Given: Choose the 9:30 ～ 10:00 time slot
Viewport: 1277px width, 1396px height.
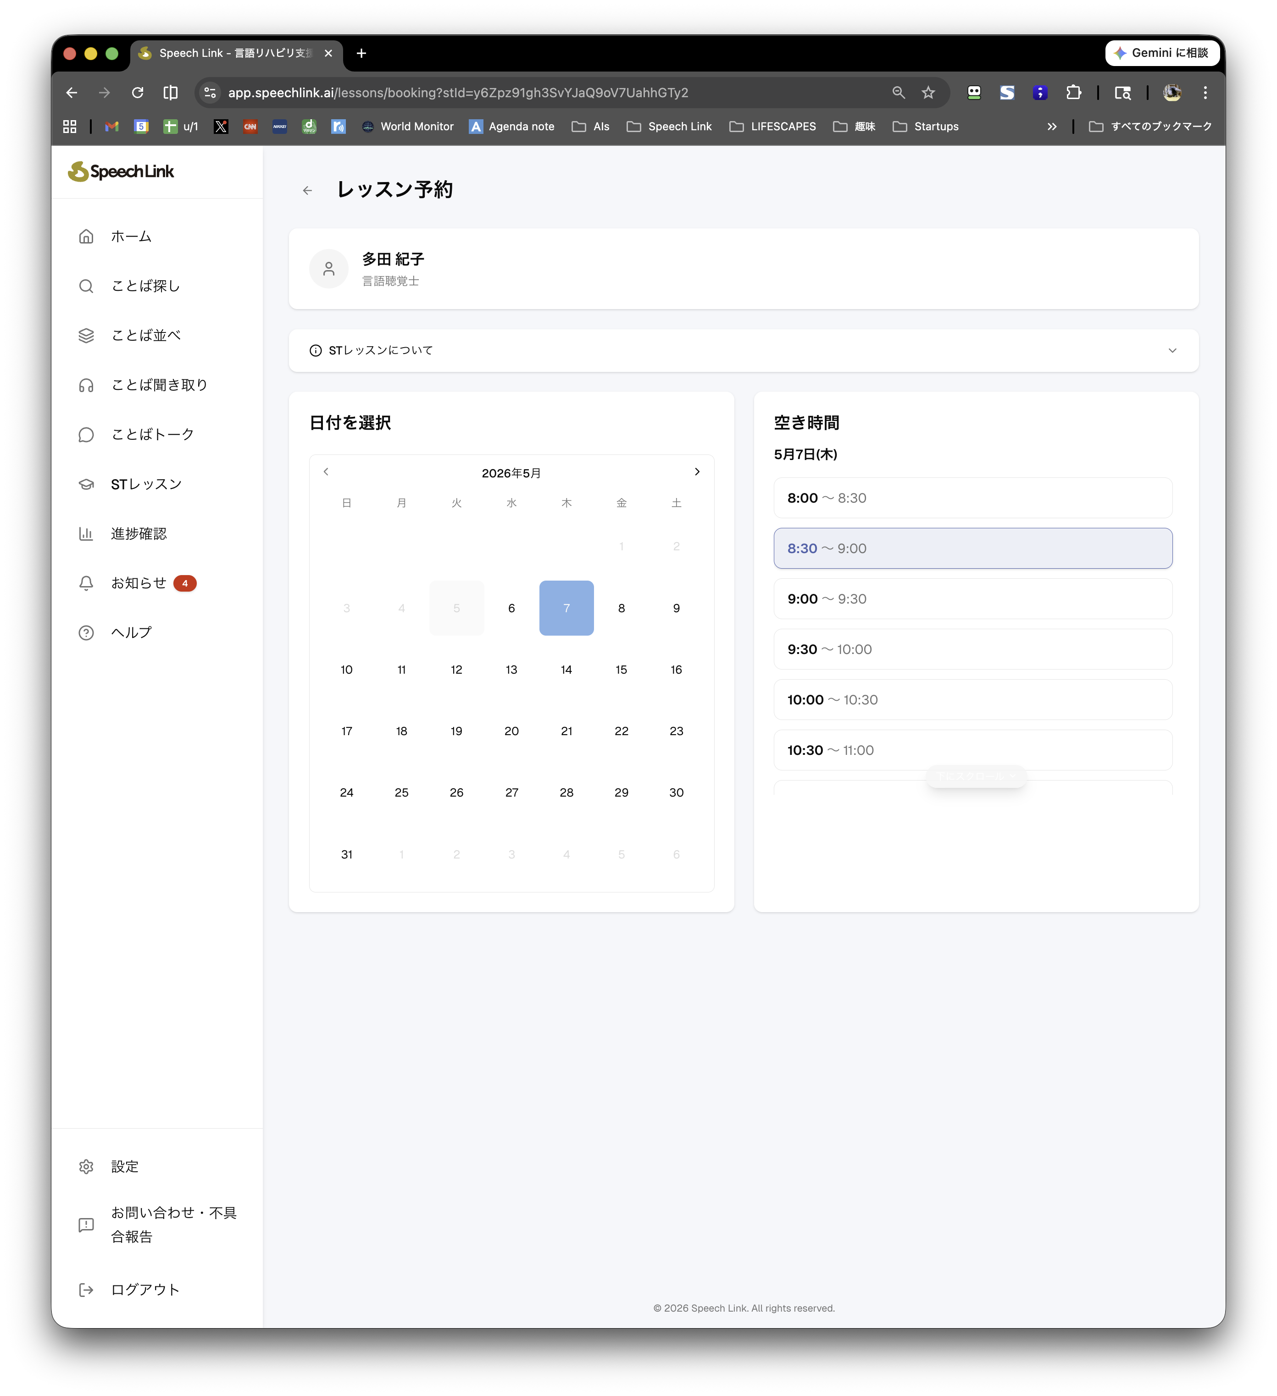Looking at the screenshot, I should pos(972,649).
